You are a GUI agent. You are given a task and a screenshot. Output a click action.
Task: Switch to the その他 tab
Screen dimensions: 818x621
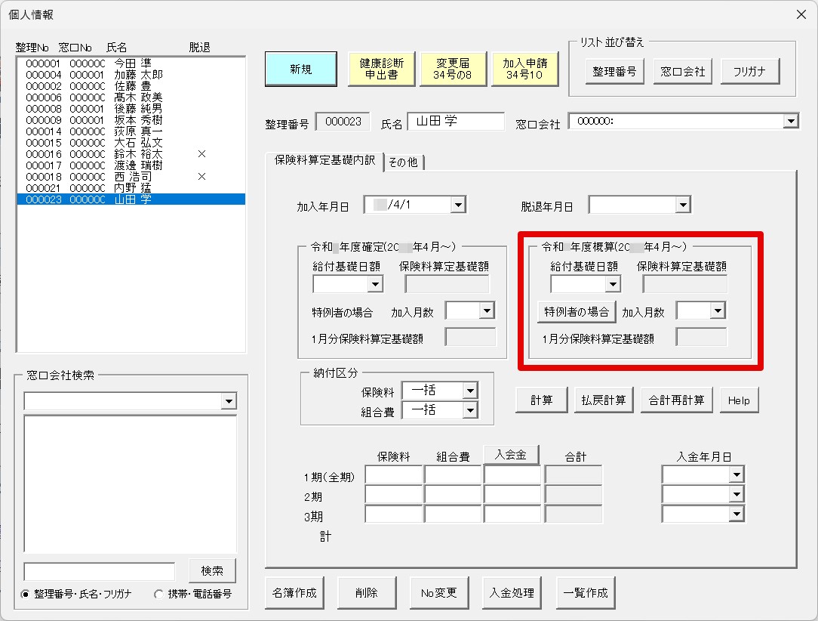click(404, 162)
